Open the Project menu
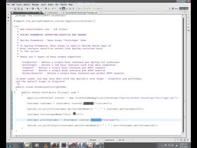197x148 pixels. [50, 5]
